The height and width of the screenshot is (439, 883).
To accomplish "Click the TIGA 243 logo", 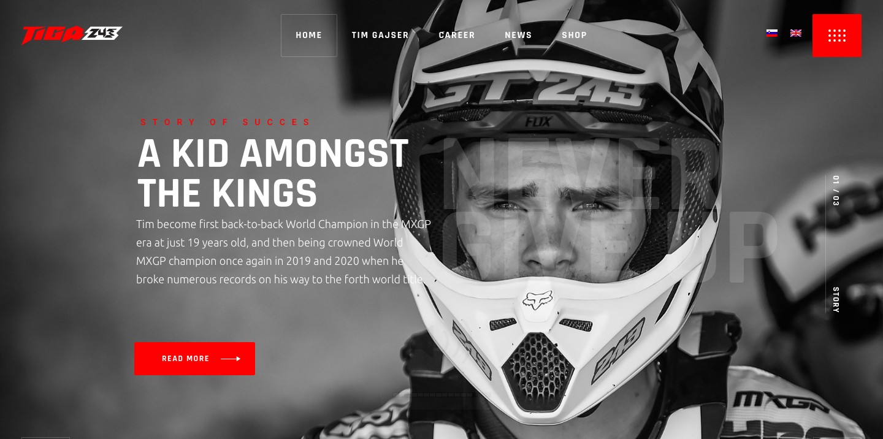I will [x=72, y=35].
